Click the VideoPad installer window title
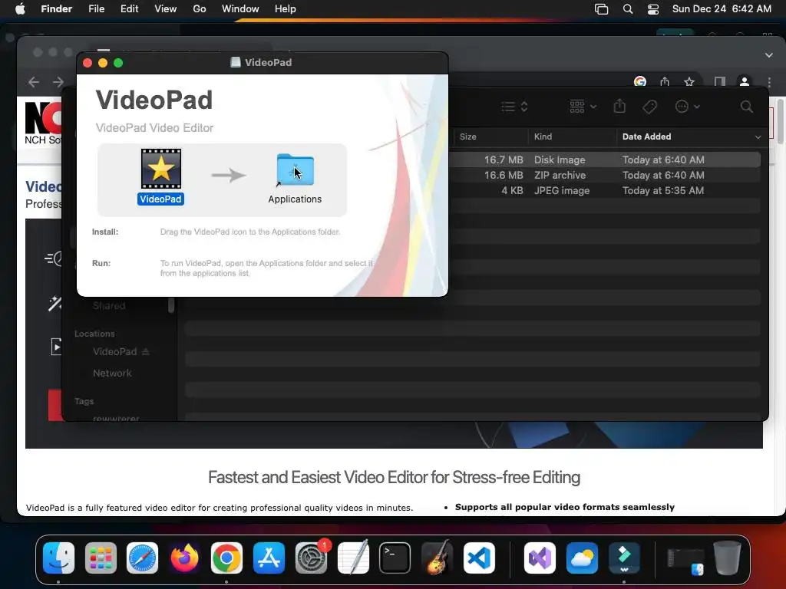Screen dimensions: 786x589 point(268,62)
